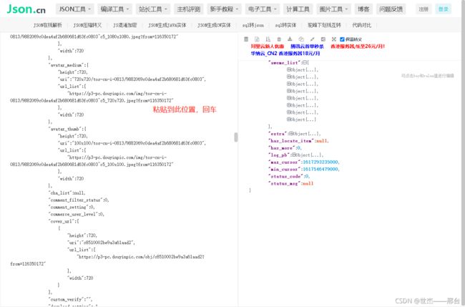The height and width of the screenshot is (307, 465).
Task: Open the 站长工具 dropdown menu
Action: 153,9
